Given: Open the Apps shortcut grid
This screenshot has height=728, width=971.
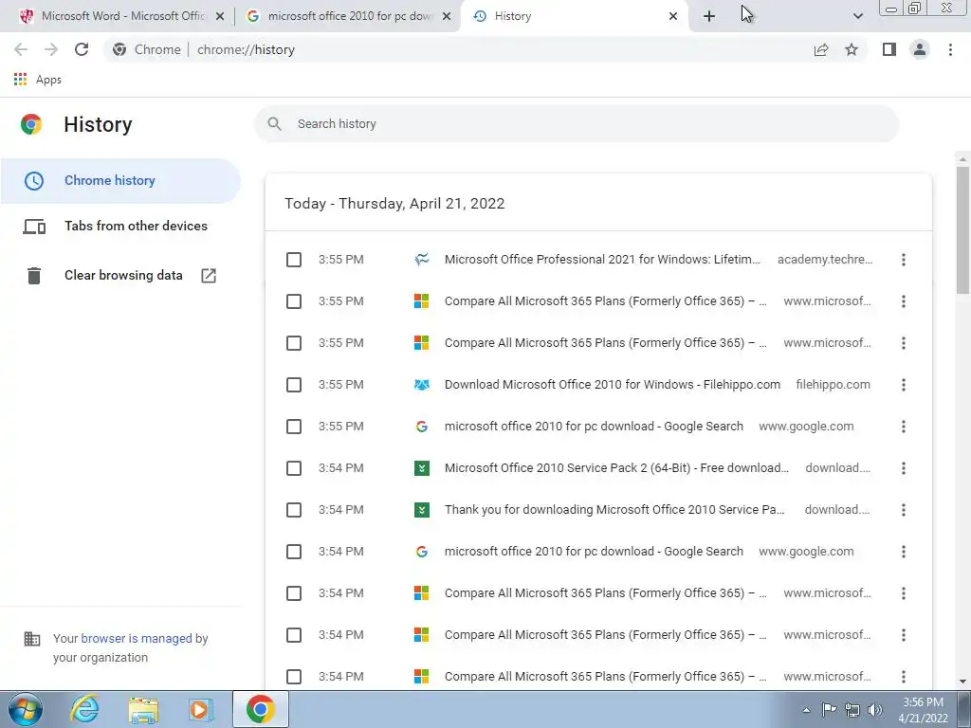Looking at the screenshot, I should click(x=21, y=80).
